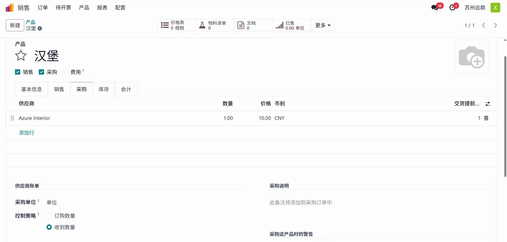The width and height of the screenshot is (507, 242).
Task: Click the 新建 button
Action: click(15, 25)
